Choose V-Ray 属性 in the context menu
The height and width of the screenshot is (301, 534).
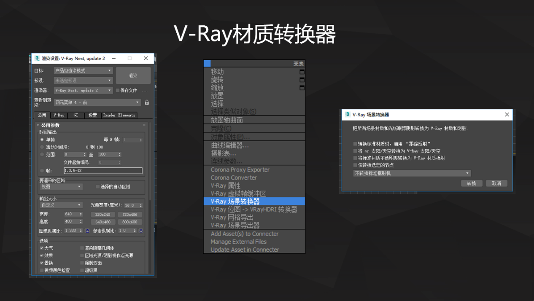tap(254, 185)
